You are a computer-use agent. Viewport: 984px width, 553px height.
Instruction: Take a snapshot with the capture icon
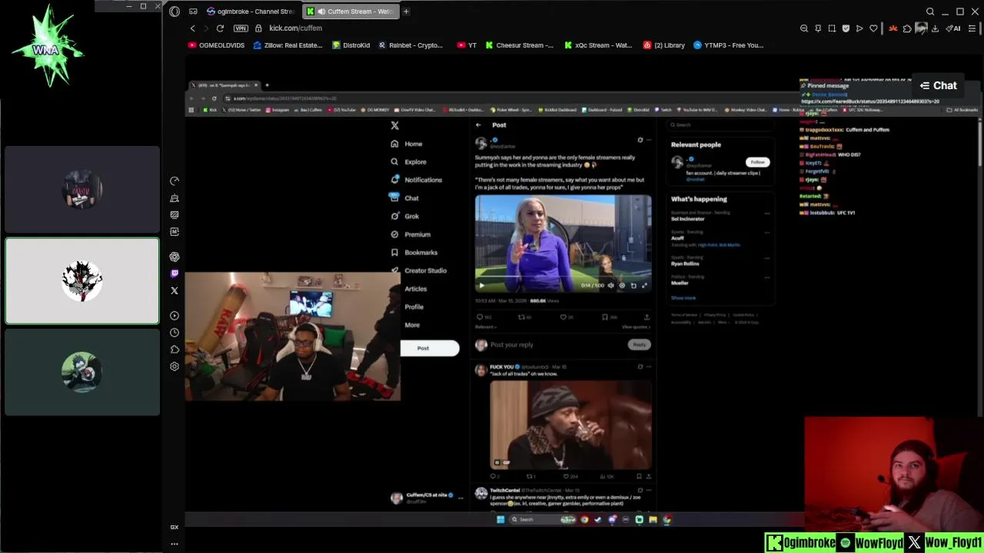point(832,28)
